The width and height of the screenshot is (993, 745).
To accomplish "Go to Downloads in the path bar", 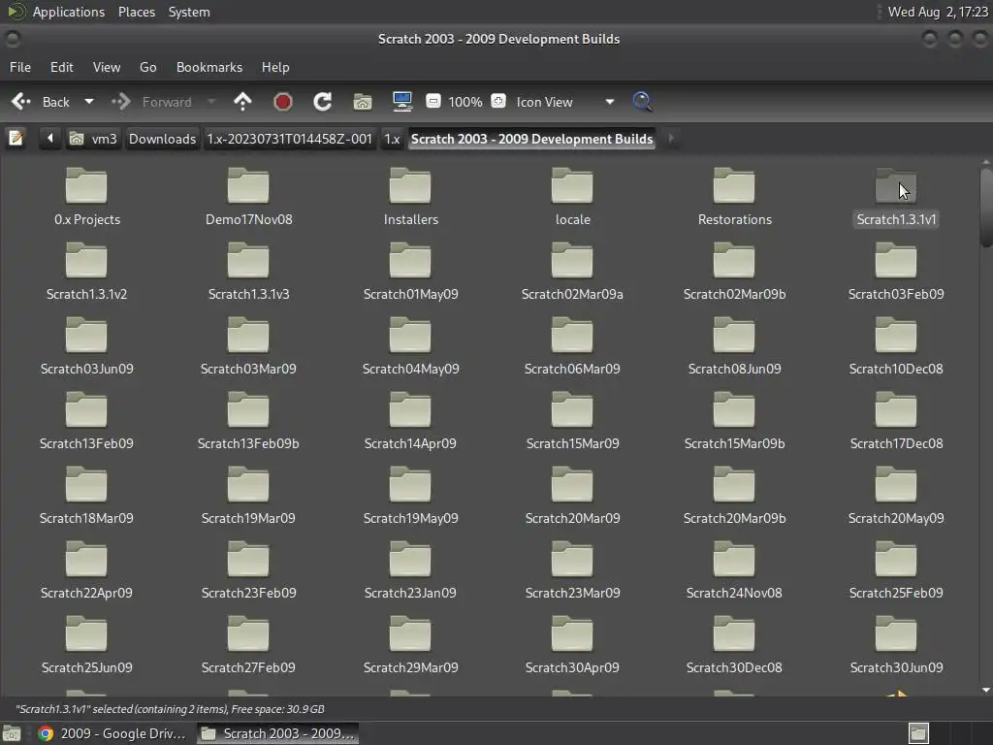I will pos(162,139).
